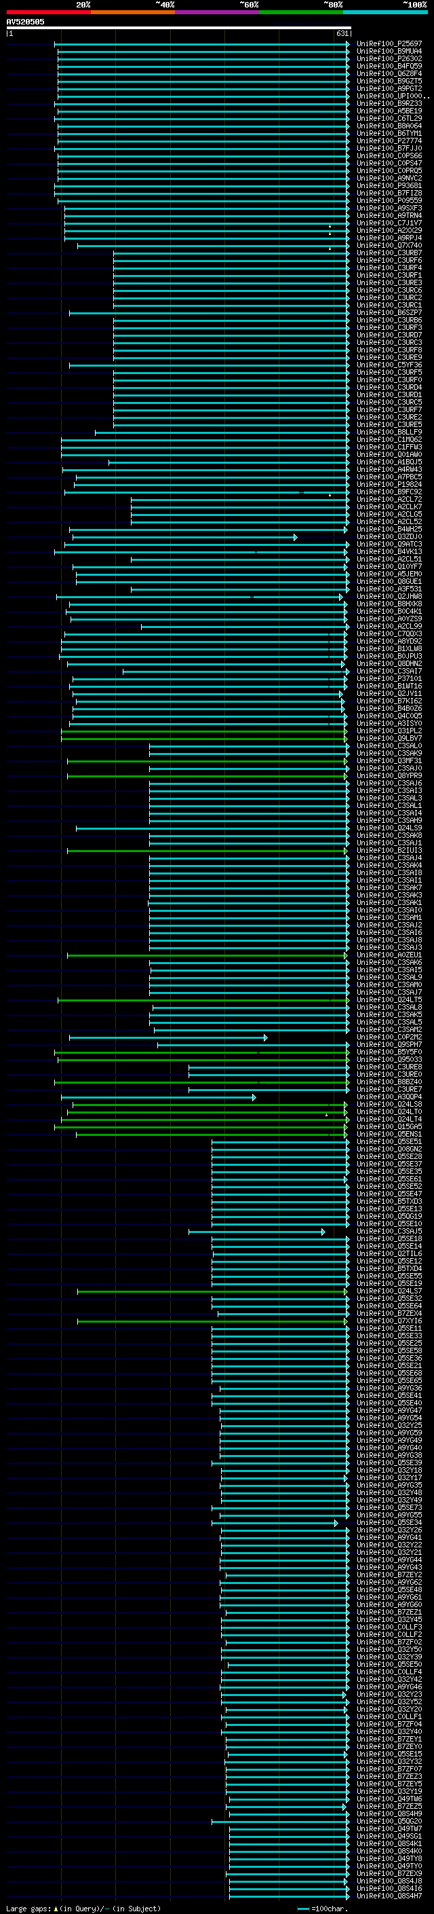The width and height of the screenshot is (434, 1914).
Task: Open hit UniRef100_P93681
Action: [389, 186]
